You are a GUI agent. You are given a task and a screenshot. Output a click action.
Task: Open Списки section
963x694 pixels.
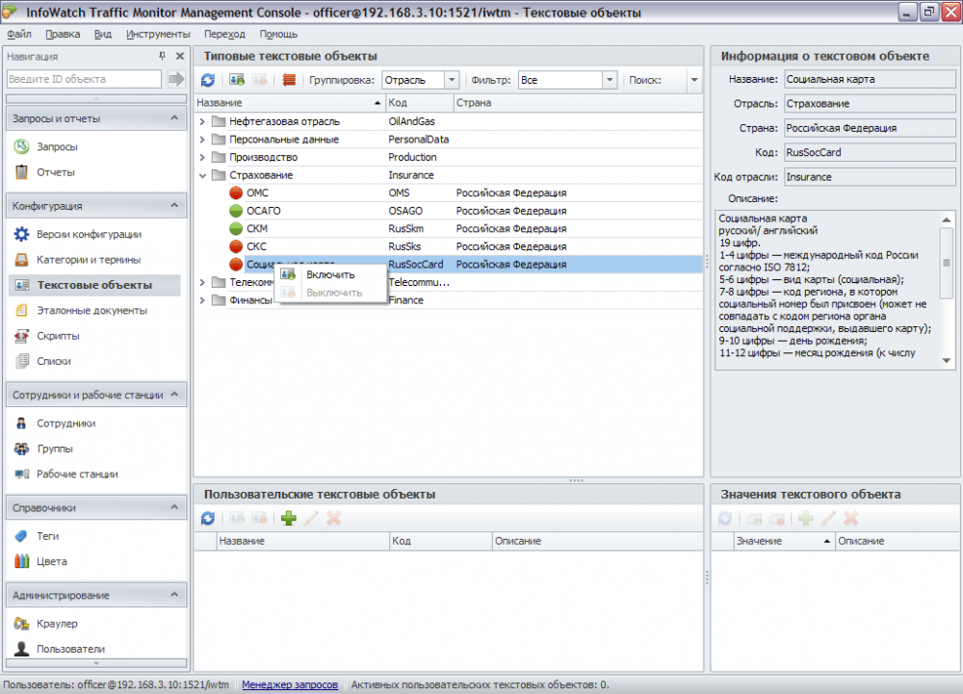[54, 361]
